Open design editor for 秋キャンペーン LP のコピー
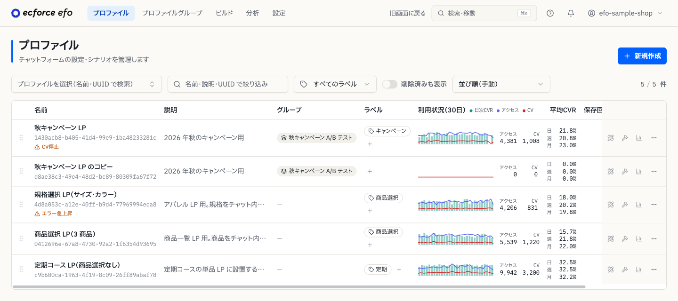This screenshot has height=301, width=678. point(611,172)
